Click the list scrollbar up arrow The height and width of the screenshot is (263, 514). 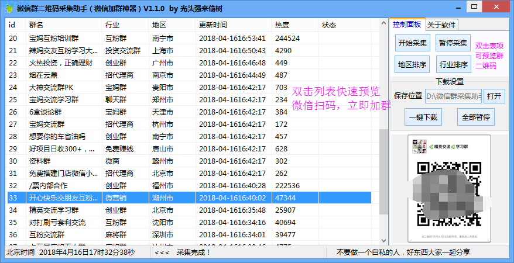tap(383, 23)
